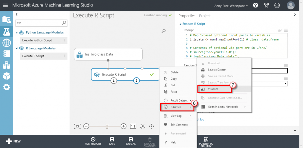Click PUBLISH TO GALLERY
The height and width of the screenshot is (148, 303).
pos(206,142)
